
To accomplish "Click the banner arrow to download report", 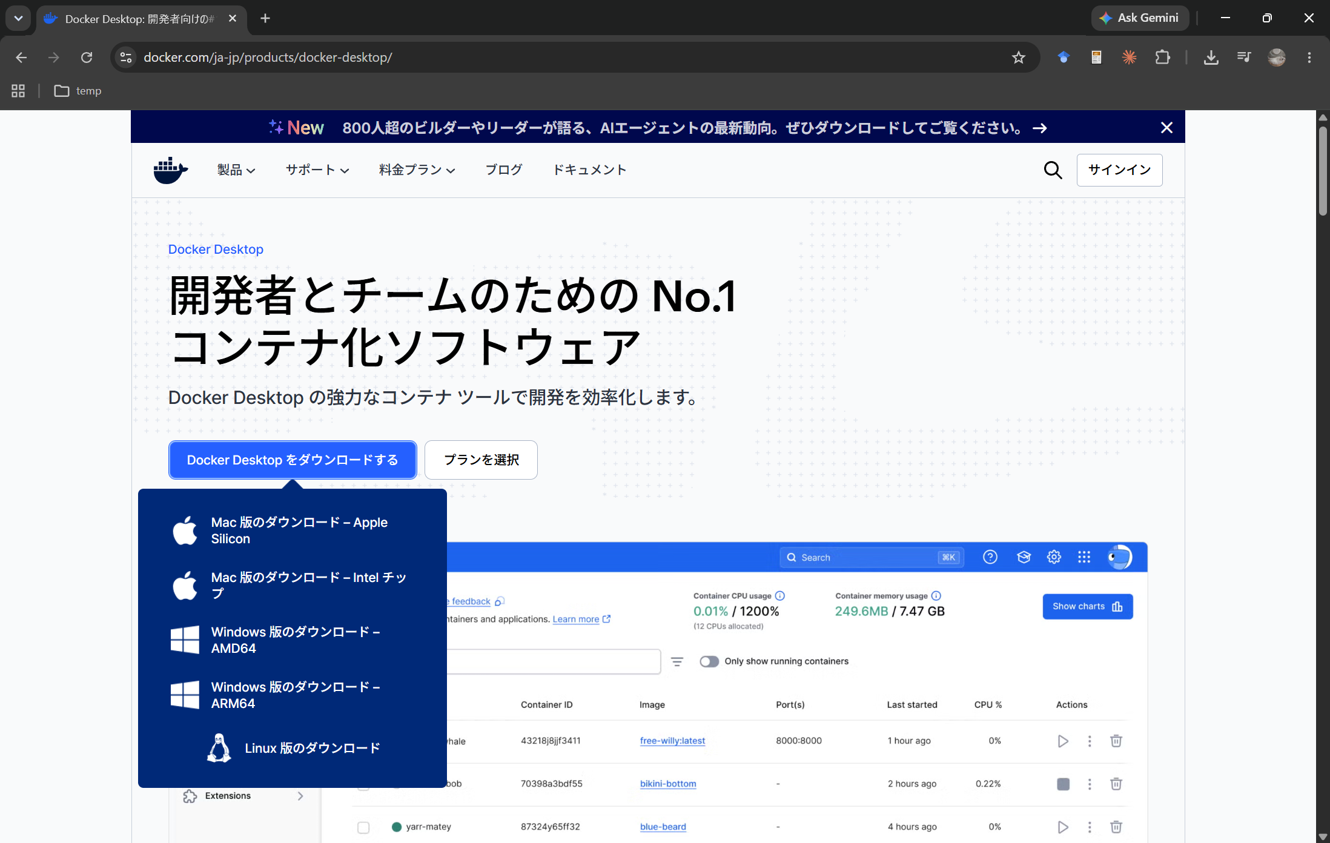I will tap(1040, 128).
